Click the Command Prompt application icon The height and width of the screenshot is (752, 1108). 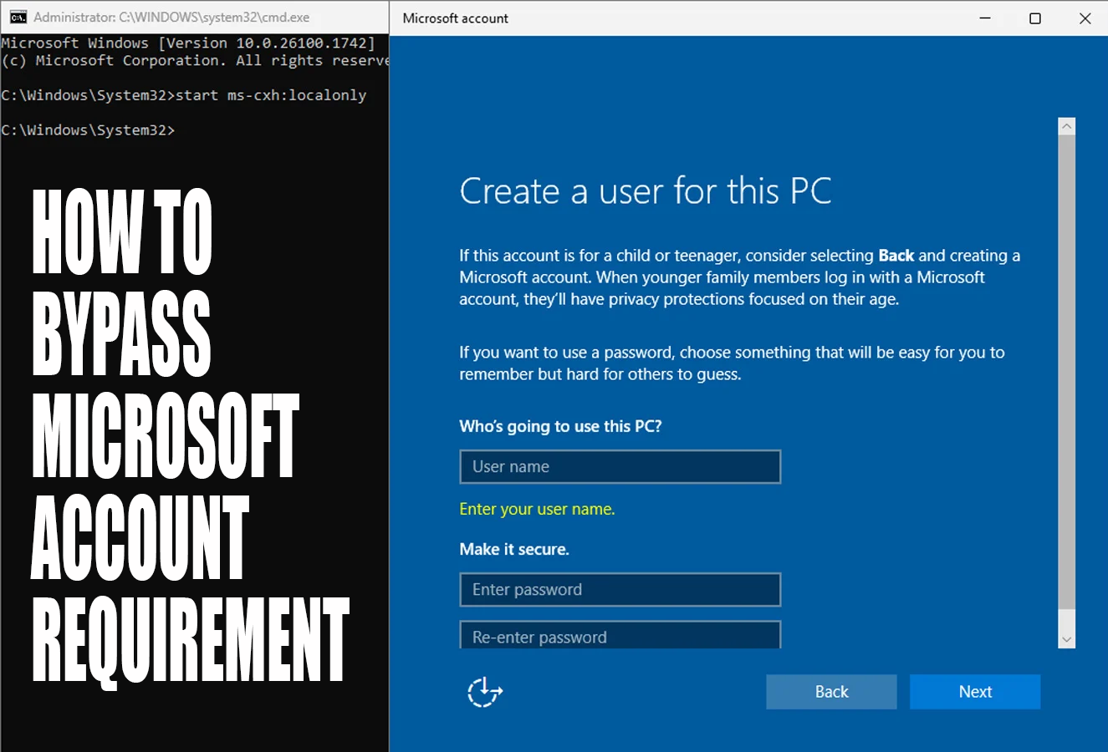[15, 17]
